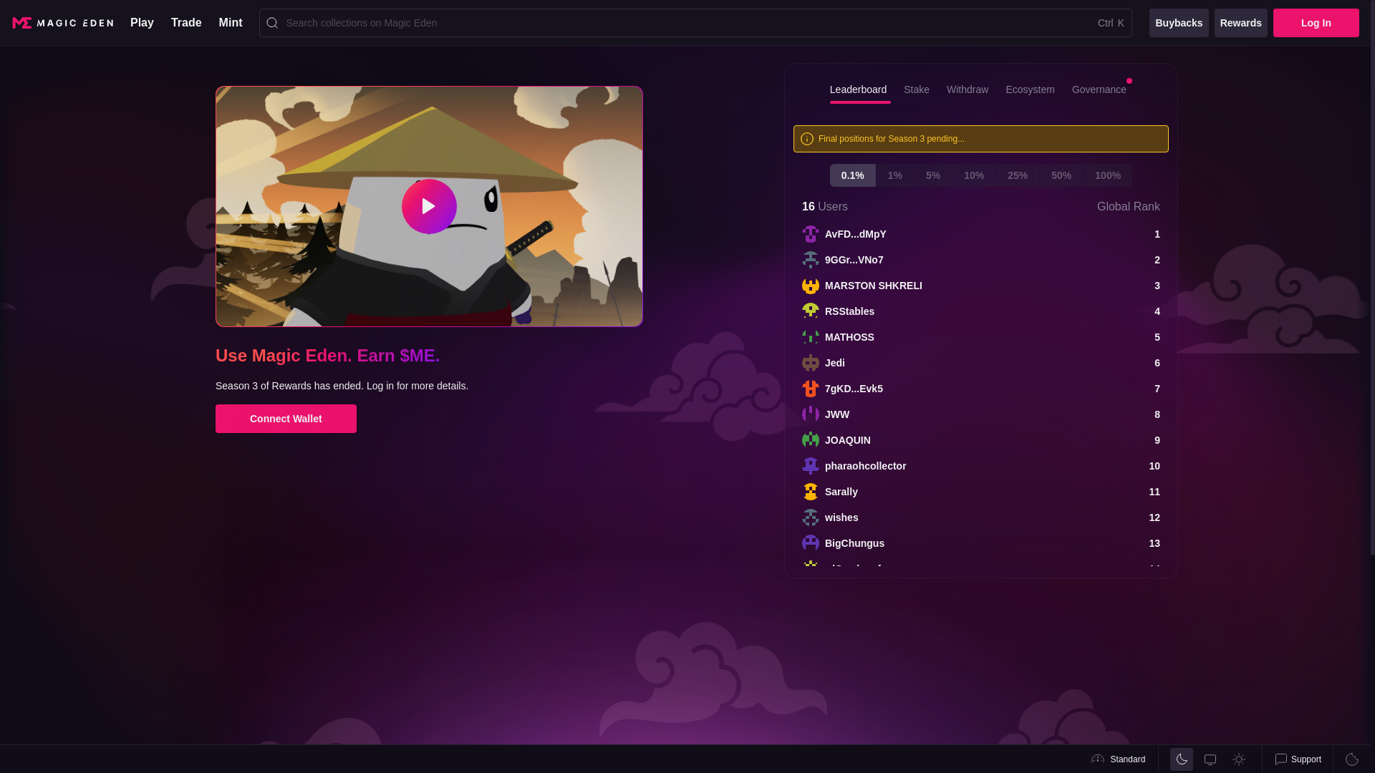Open Support chat
Screen dimensions: 1375x773
coord(1298,759)
